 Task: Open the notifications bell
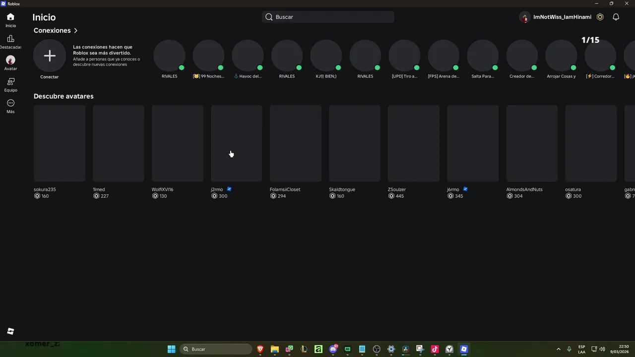click(x=616, y=17)
